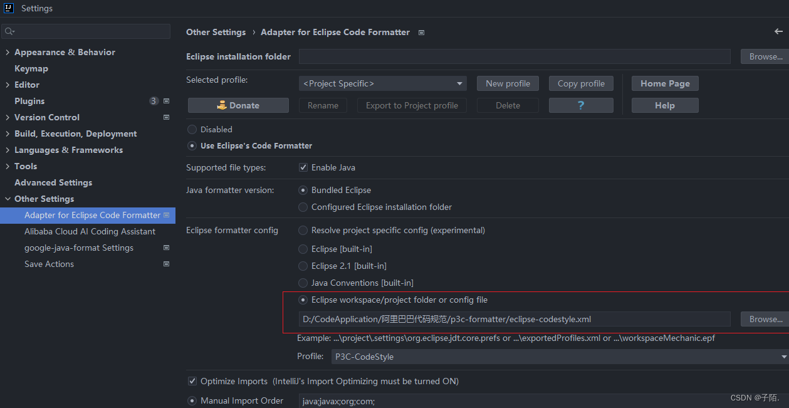Open the P3C-CodeStyle Profile dropdown
The width and height of the screenshot is (789, 408).
click(560, 357)
